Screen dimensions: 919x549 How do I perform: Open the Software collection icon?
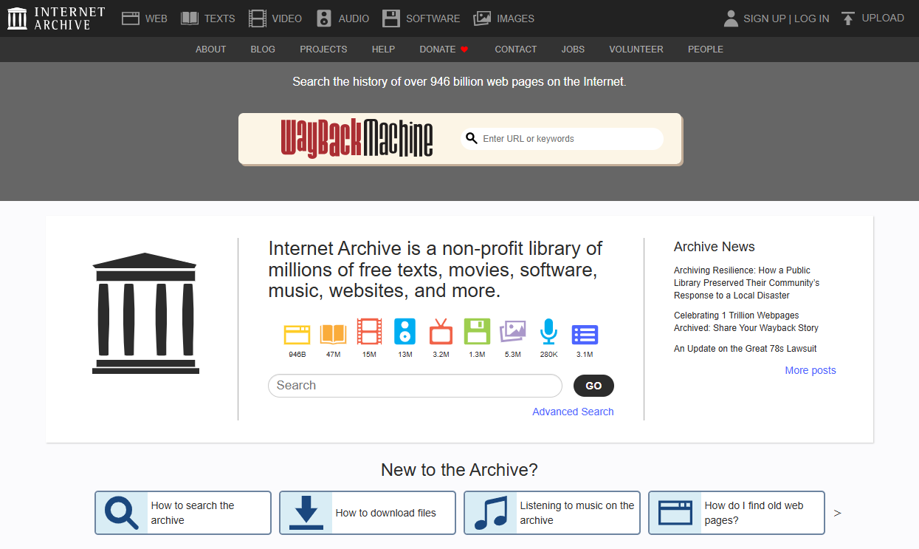[x=390, y=18]
